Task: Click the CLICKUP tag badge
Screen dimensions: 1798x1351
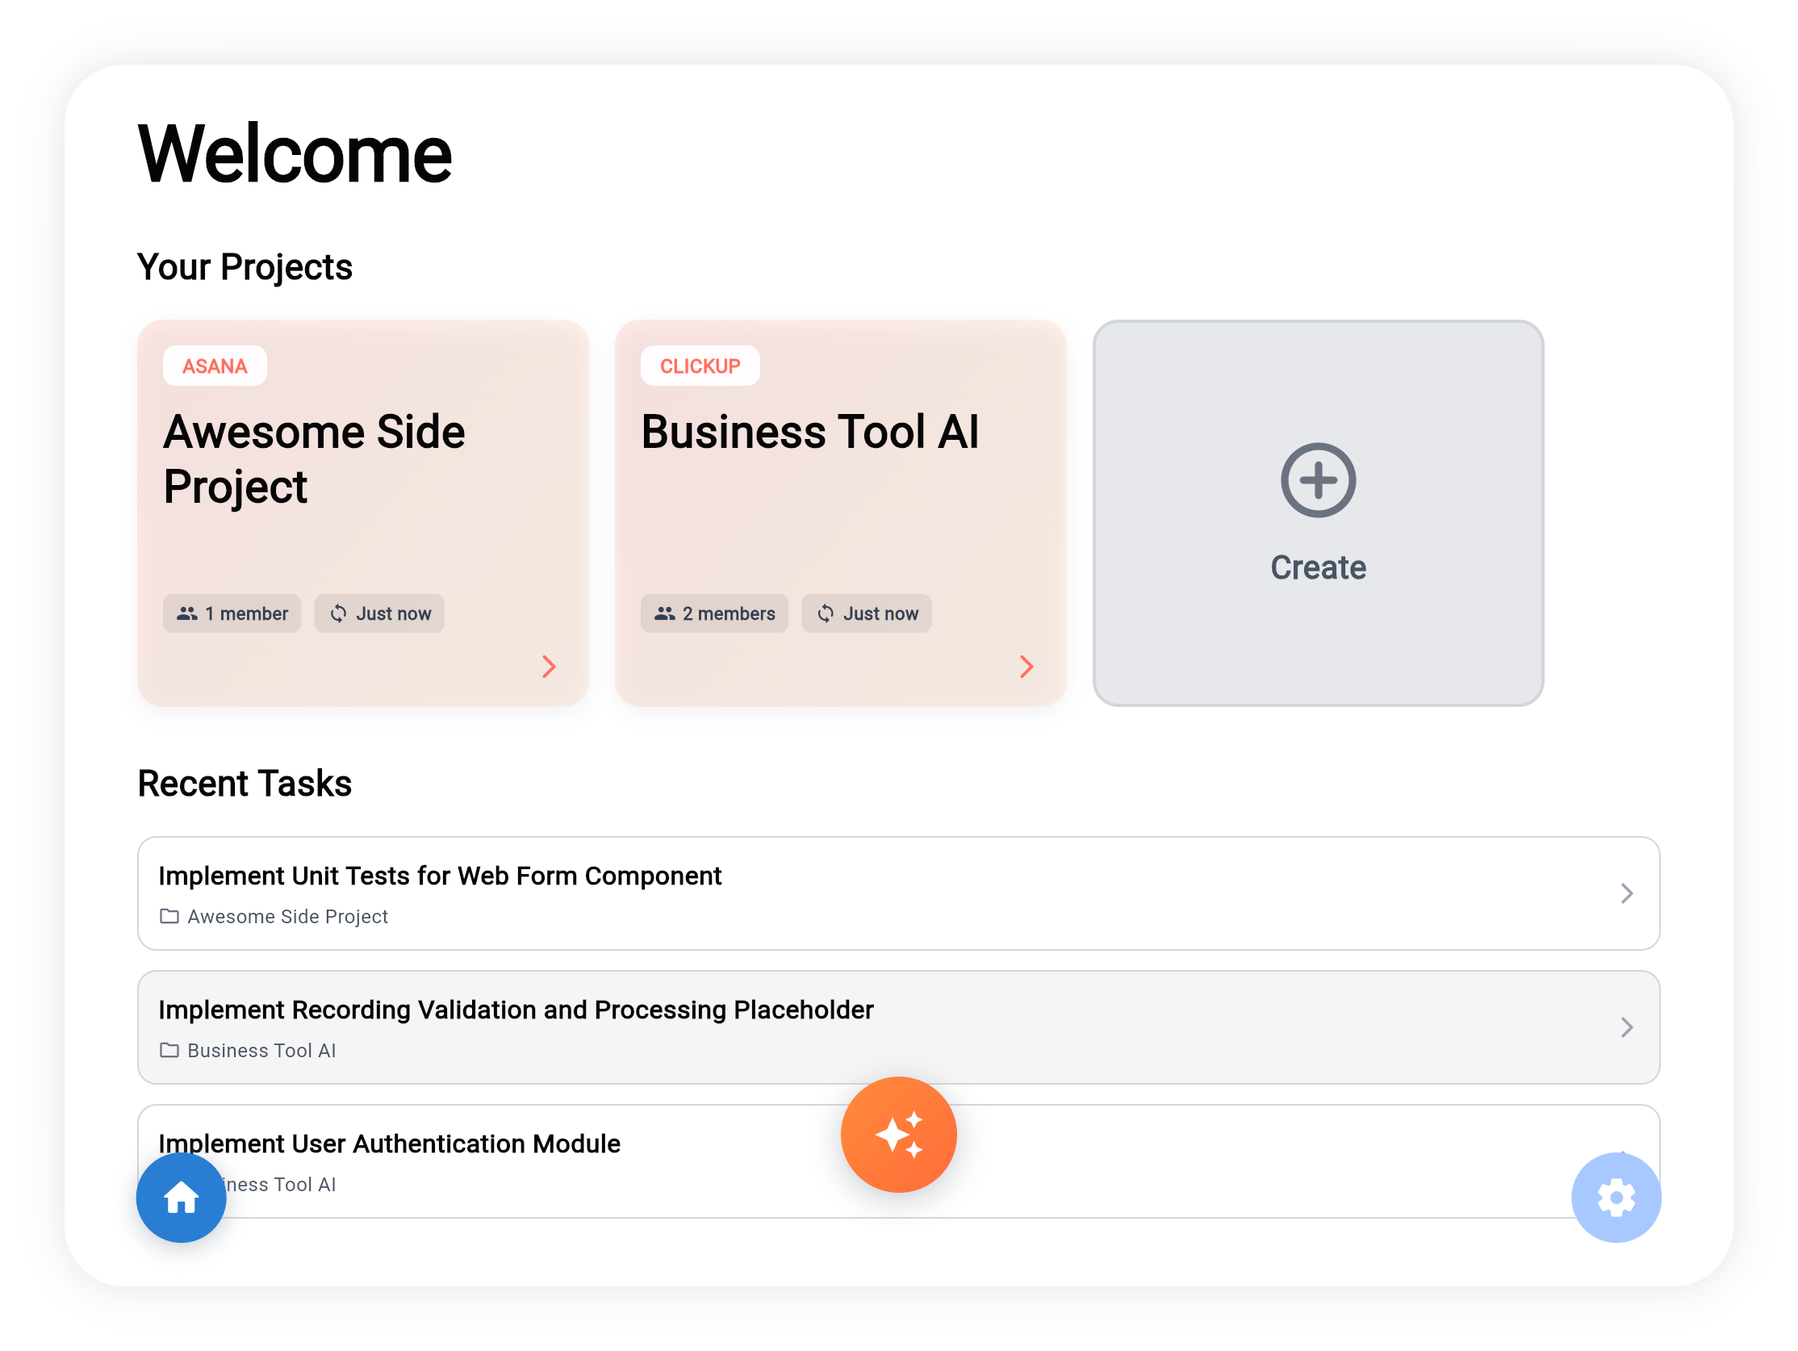Action: [x=699, y=366]
